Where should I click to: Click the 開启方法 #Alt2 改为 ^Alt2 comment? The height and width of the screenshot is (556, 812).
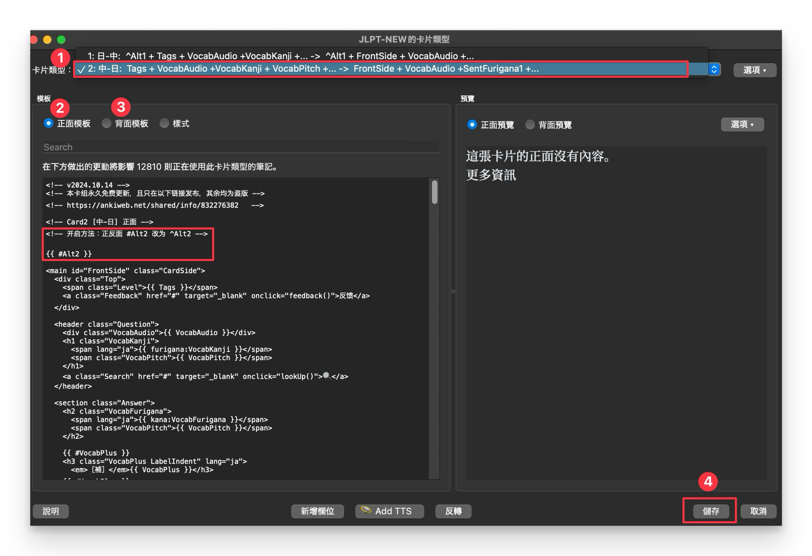tap(127, 233)
